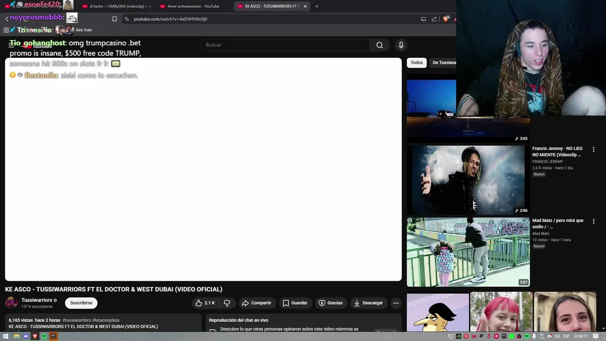Click the Compartir button
This screenshot has height=341, width=606.
(x=257, y=303)
